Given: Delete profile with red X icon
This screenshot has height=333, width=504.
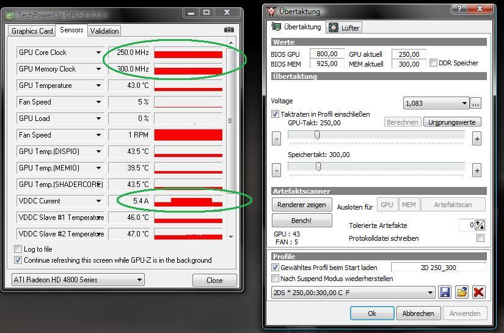Looking at the screenshot, I should point(478,292).
